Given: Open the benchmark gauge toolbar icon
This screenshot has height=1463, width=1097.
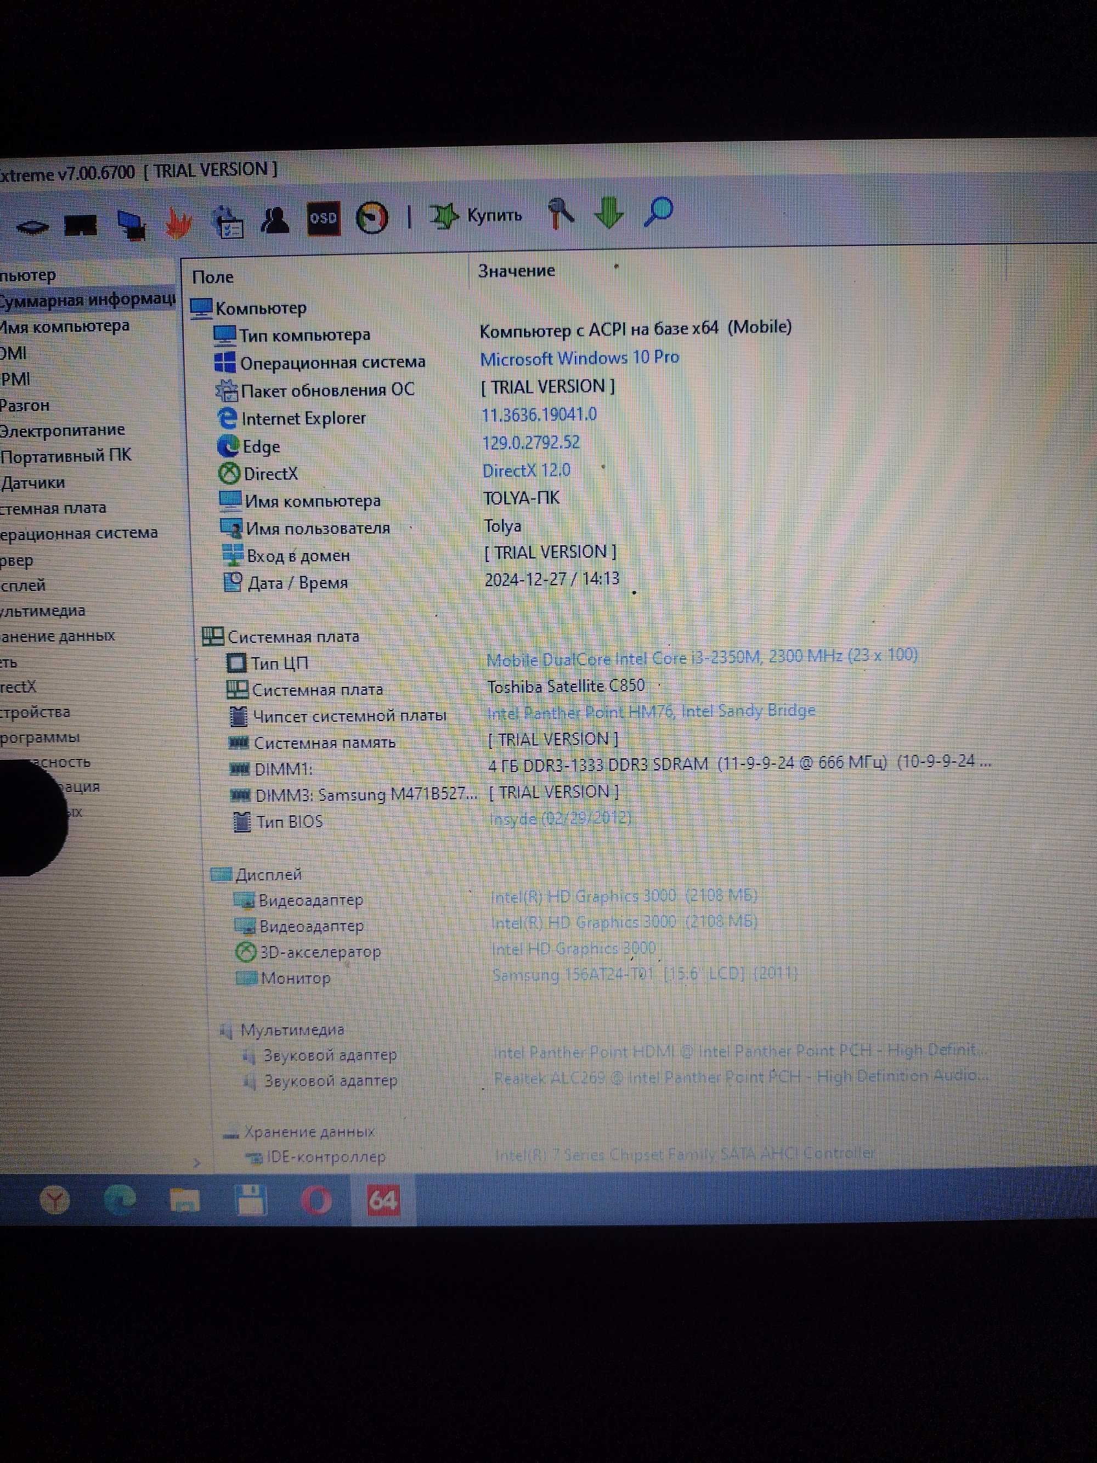Looking at the screenshot, I should click(x=372, y=218).
